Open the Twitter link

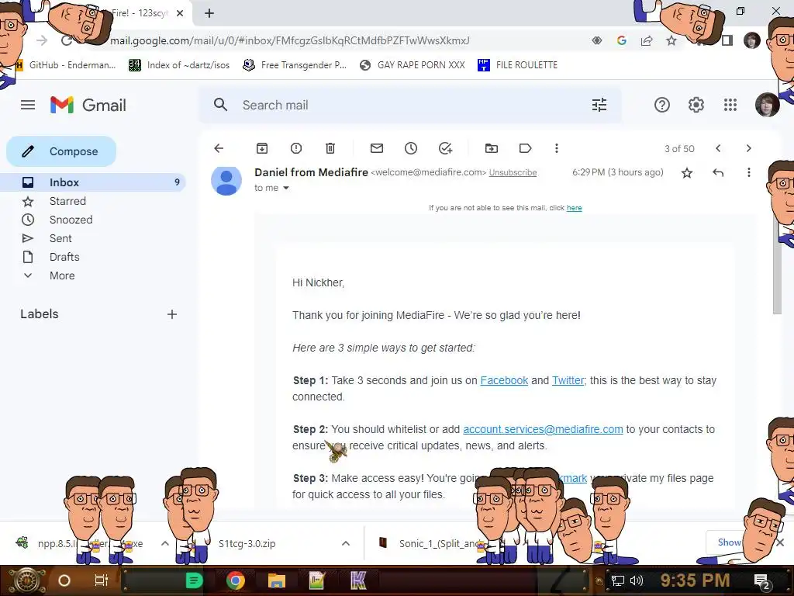[568, 380]
